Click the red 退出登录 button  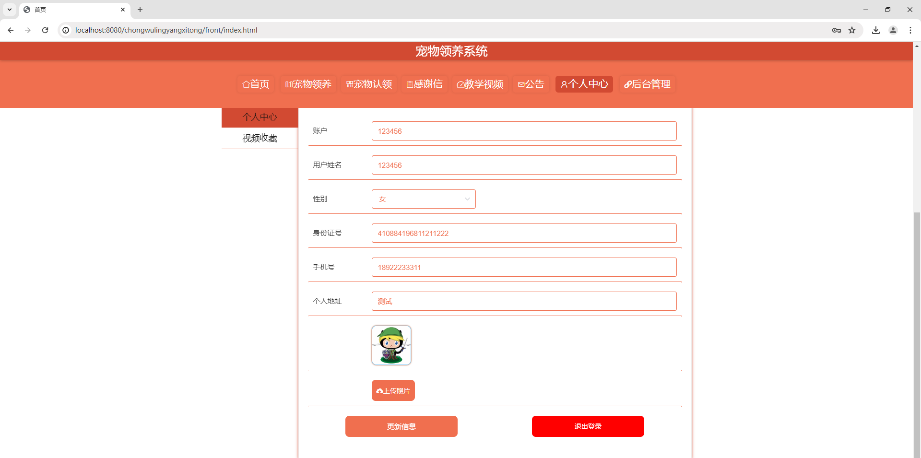click(588, 426)
